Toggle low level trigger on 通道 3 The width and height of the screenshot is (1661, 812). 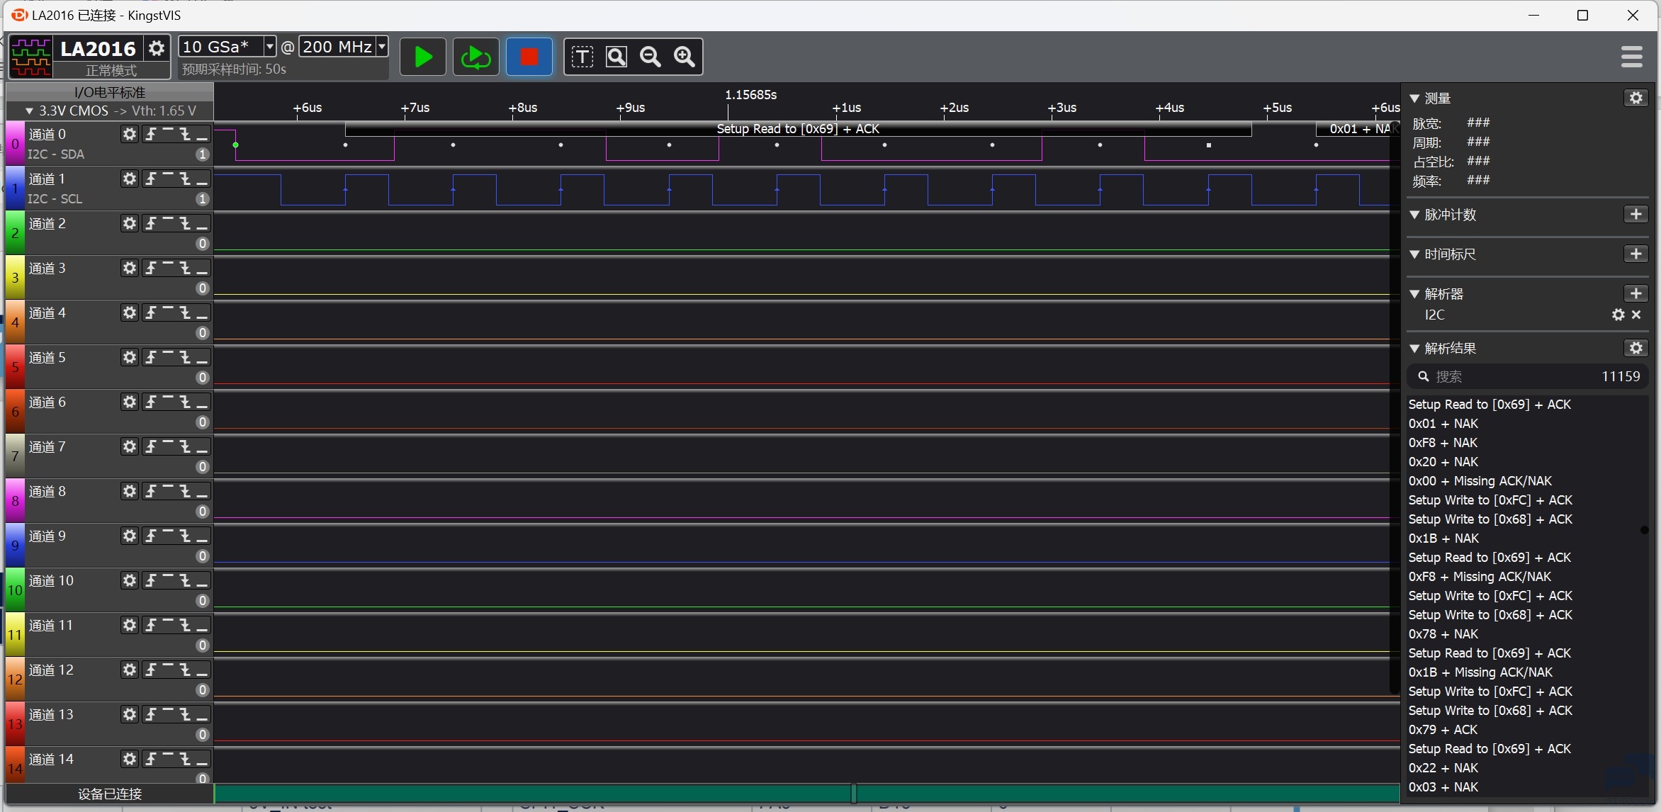pos(202,268)
